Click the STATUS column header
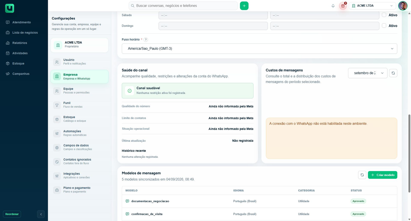The height and width of the screenshot is (221, 411). pyautogui.click(x=356, y=191)
